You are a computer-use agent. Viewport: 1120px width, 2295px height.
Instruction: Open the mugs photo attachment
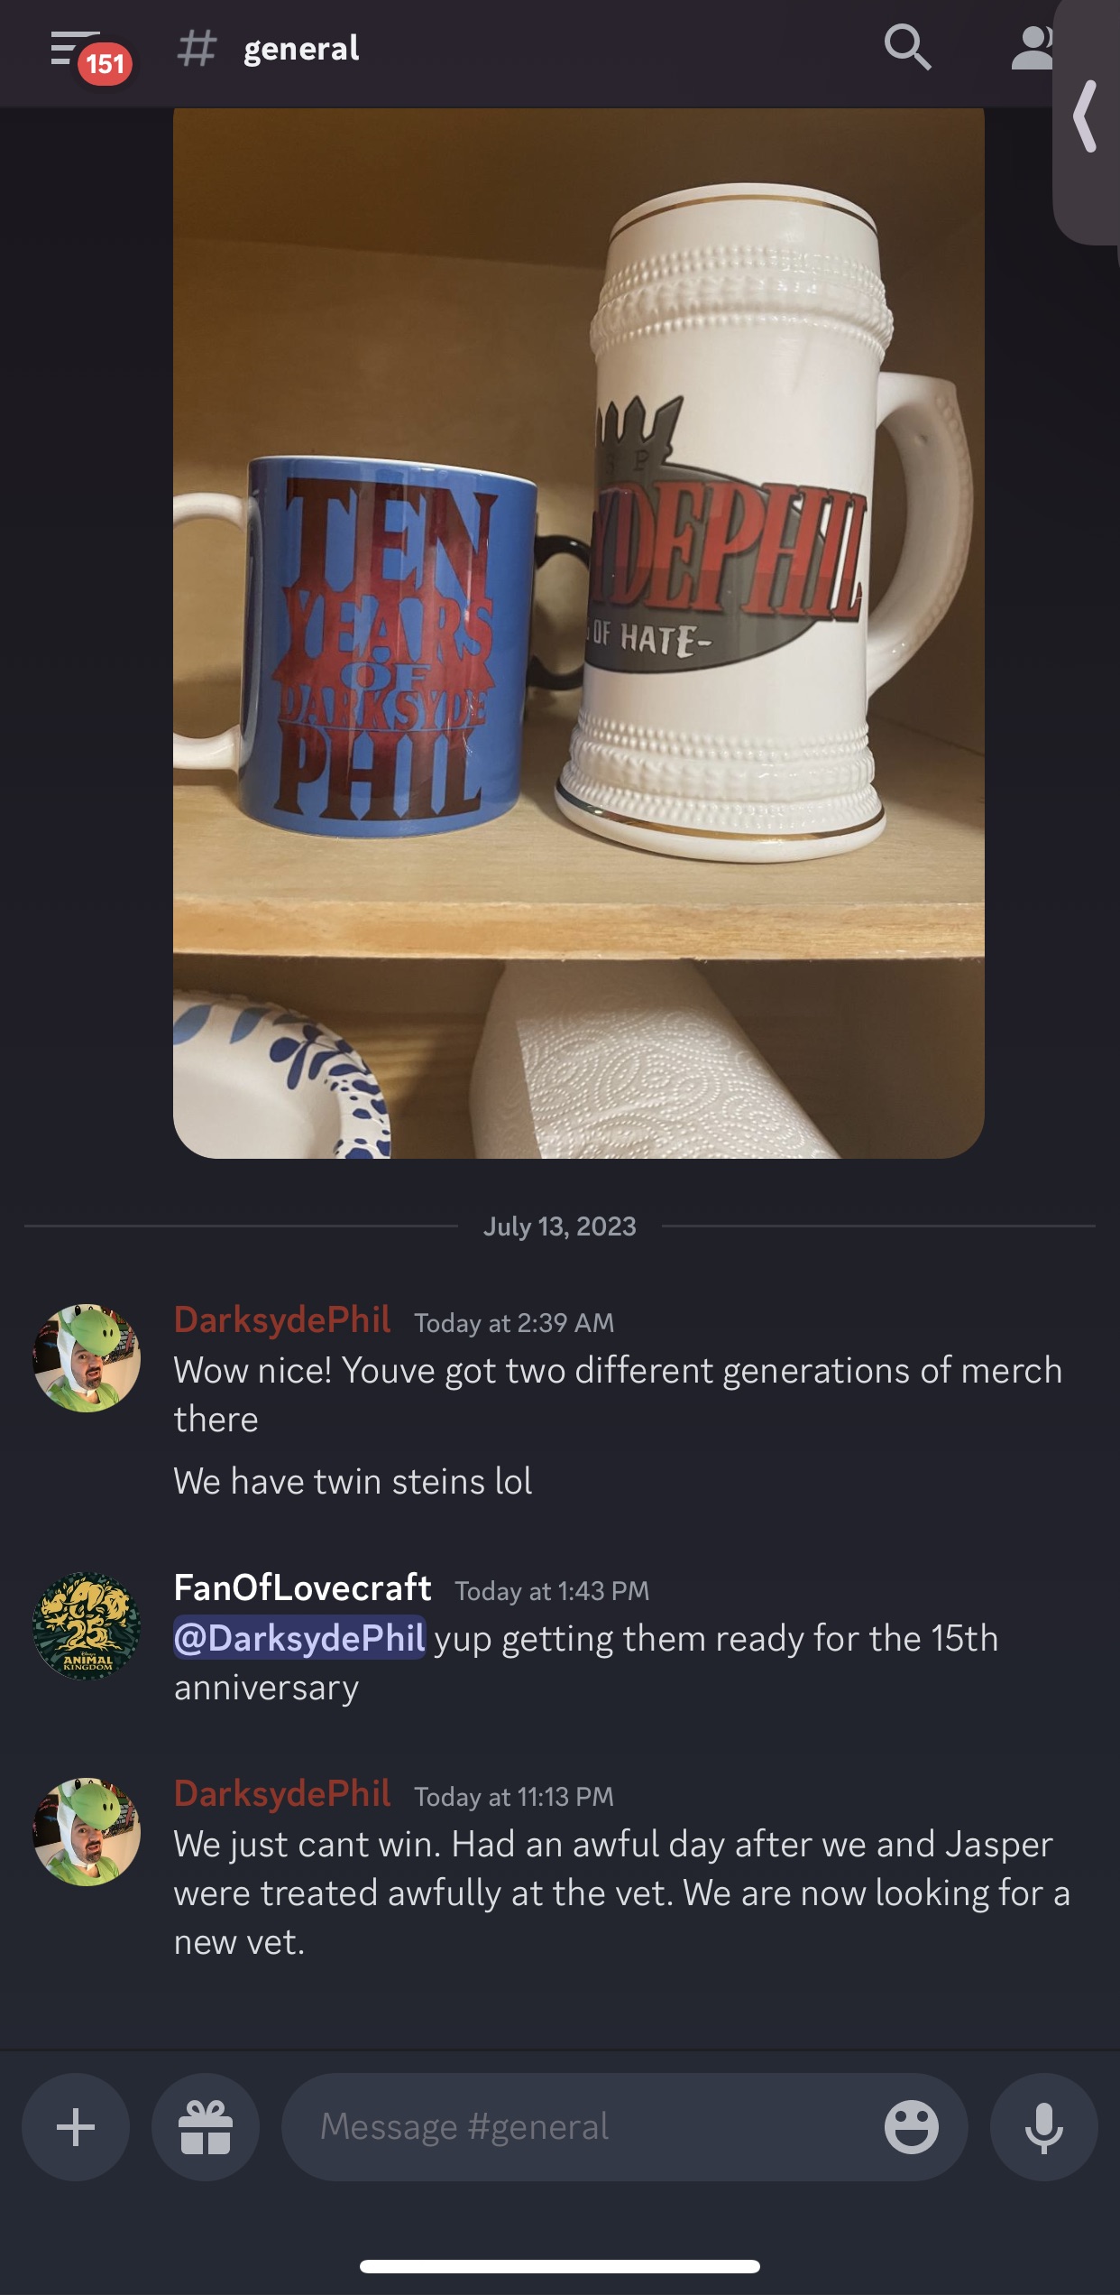point(578,633)
